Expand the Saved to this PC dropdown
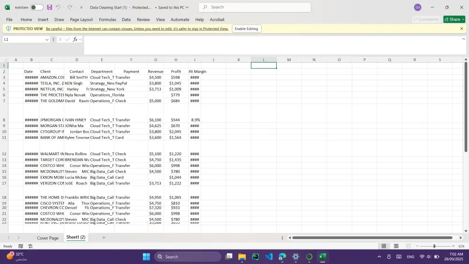The image size is (469, 264). (x=187, y=7)
